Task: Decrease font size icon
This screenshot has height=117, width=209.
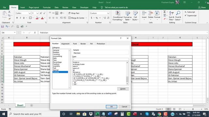Action: point(44,13)
